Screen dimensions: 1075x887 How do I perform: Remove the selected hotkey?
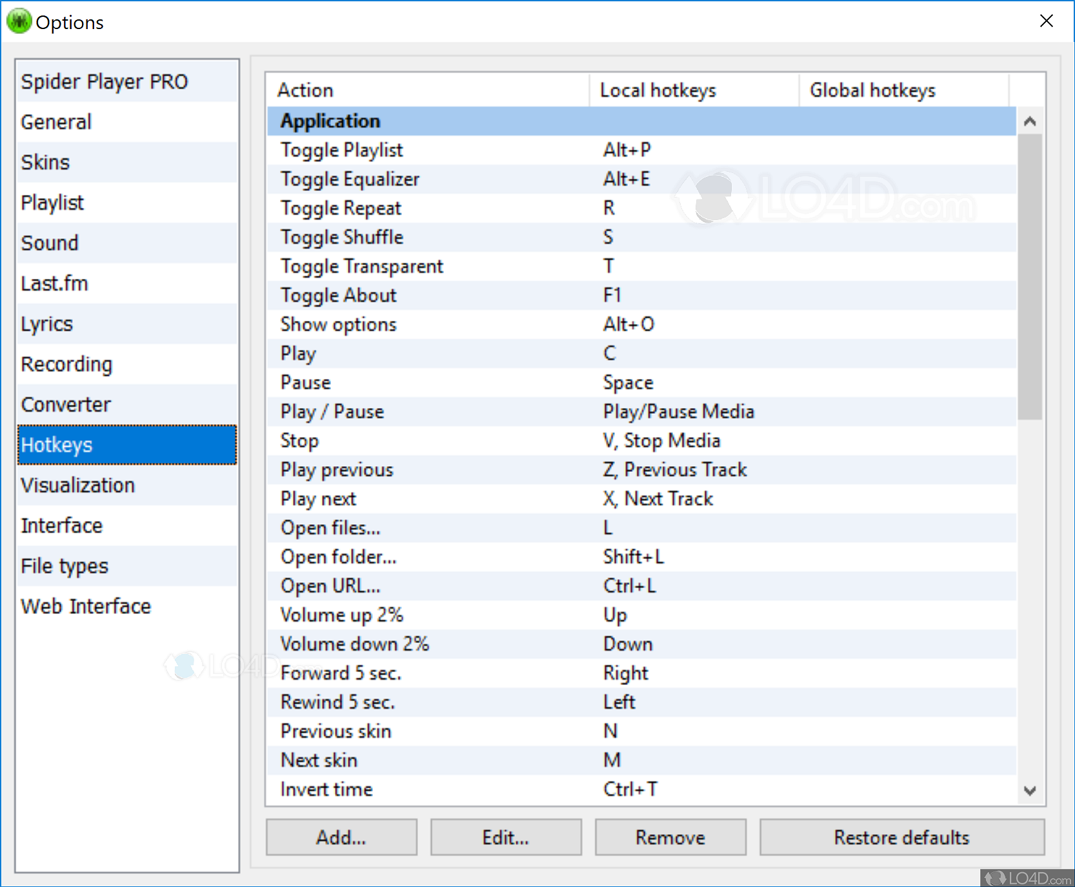(x=670, y=837)
